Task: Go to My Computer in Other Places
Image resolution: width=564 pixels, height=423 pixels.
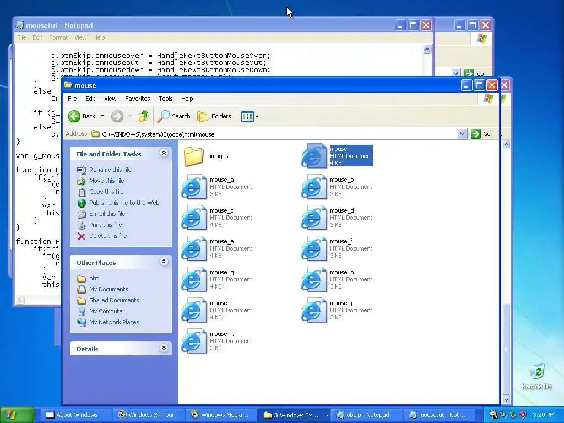Action: [x=107, y=312]
